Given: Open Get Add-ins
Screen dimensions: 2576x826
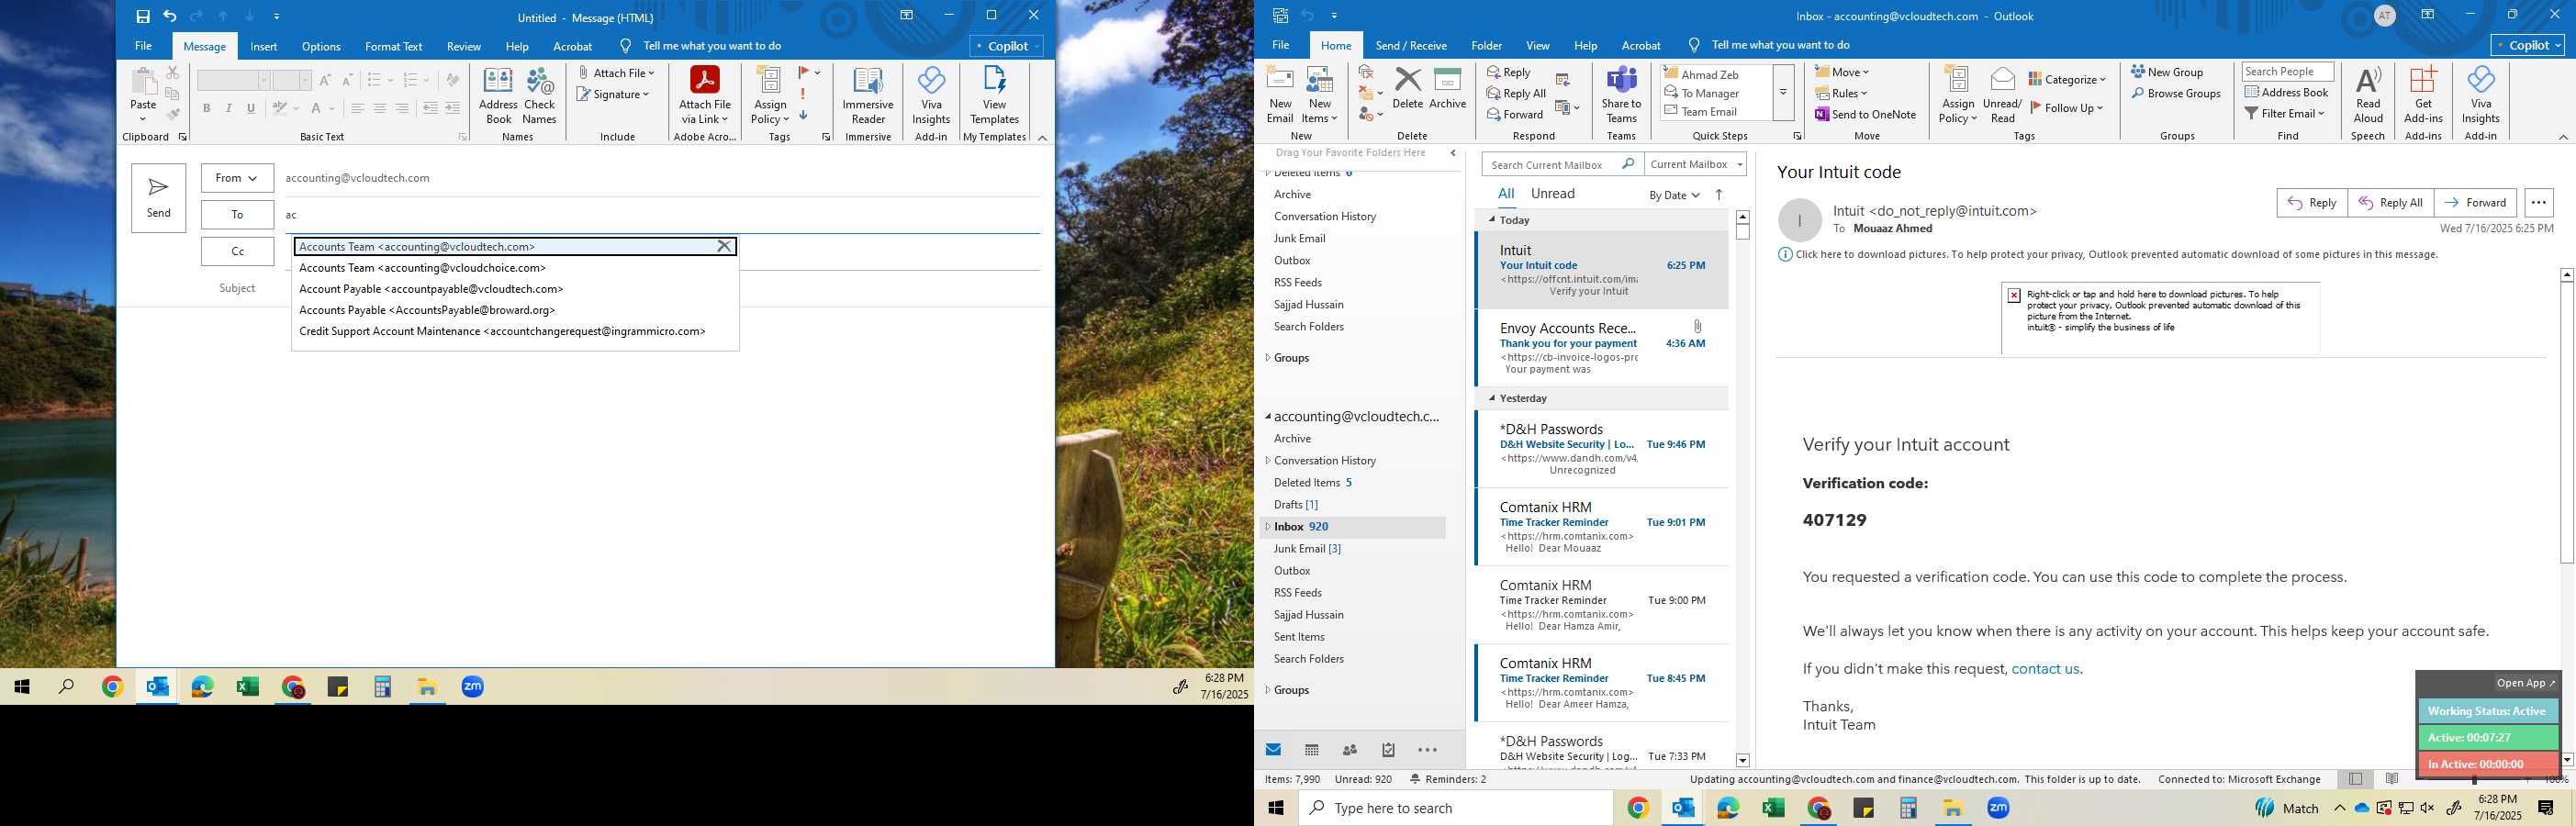Looking at the screenshot, I should pos(2423,95).
